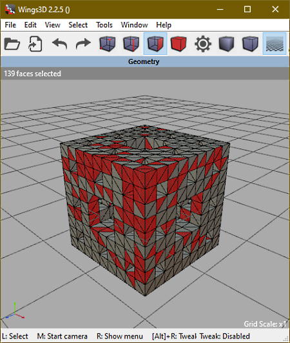This screenshot has width=290, height=343.
Task: Click the 'Grid Scale: x1' label
Action: pos(265,324)
